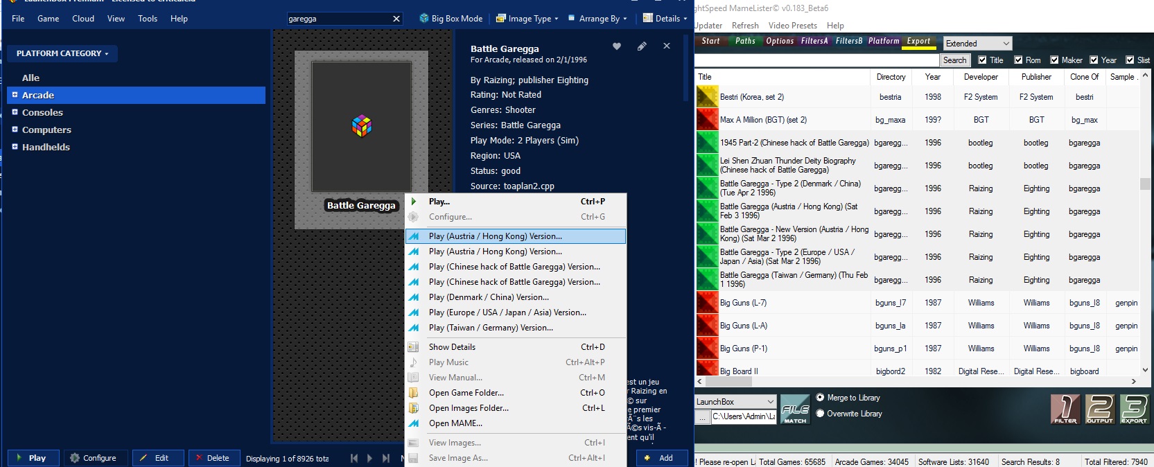
Task: Click Open Images Folder in context menu
Action: [x=516, y=408]
